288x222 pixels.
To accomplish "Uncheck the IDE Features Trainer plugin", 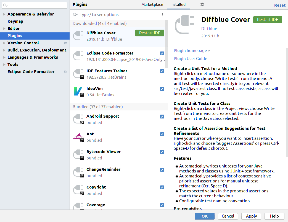I will pyautogui.click(x=162, y=71).
